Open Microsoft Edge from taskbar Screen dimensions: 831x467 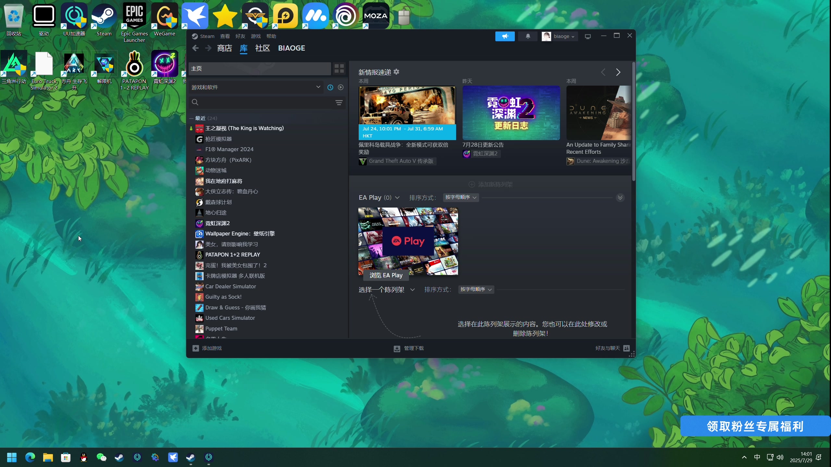(x=30, y=457)
